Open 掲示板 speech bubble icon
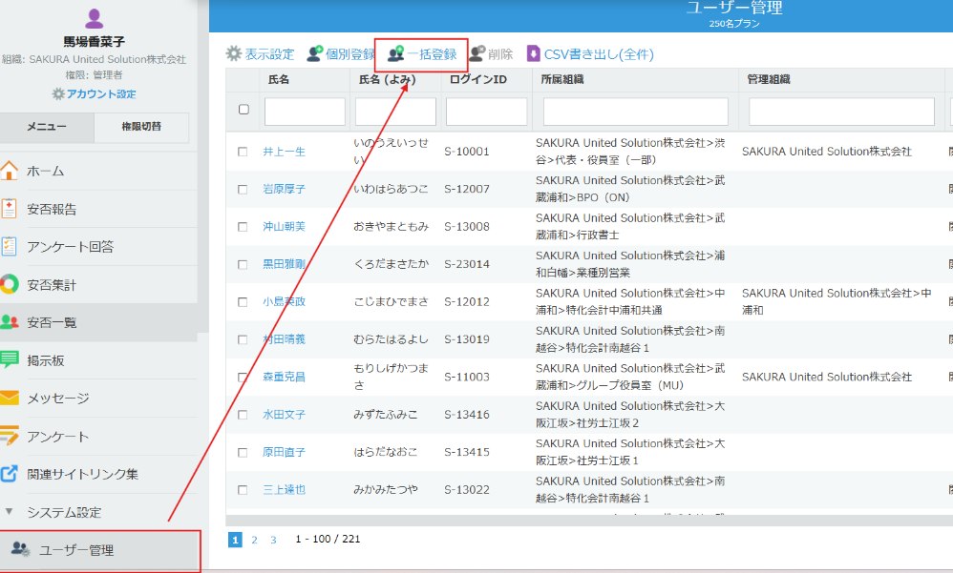 [x=10, y=360]
